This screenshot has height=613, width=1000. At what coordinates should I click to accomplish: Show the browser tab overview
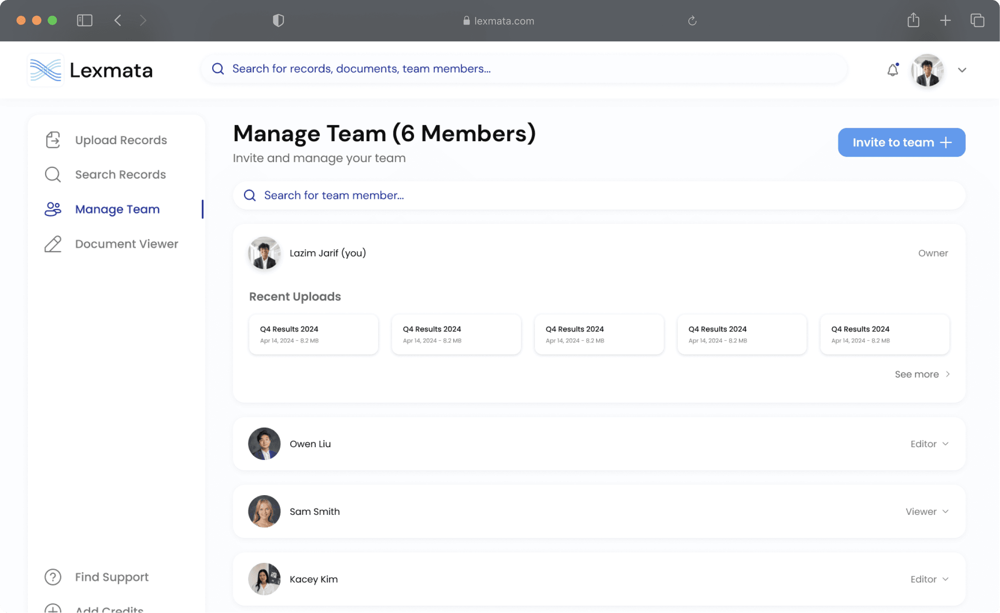[977, 20]
